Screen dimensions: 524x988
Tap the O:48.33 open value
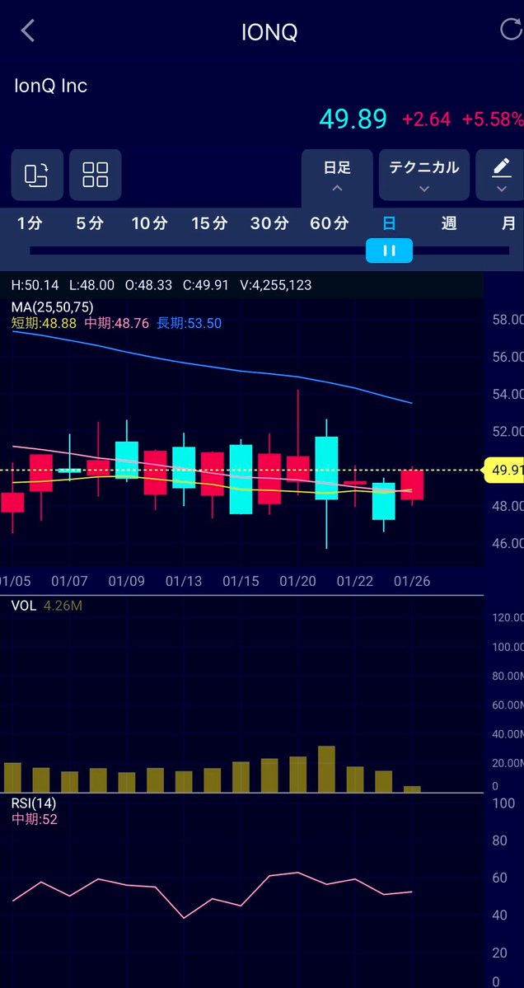[148, 285]
